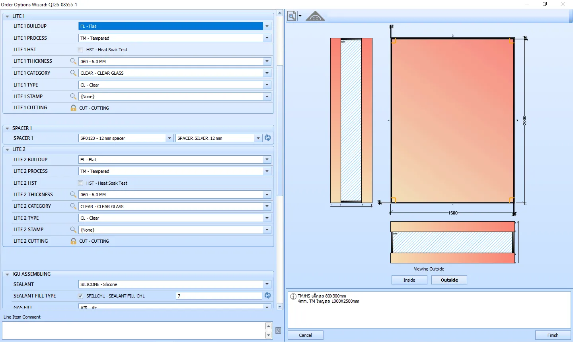Open the LITE 2 TYPE dropdown
The image size is (573, 342).
267,218
